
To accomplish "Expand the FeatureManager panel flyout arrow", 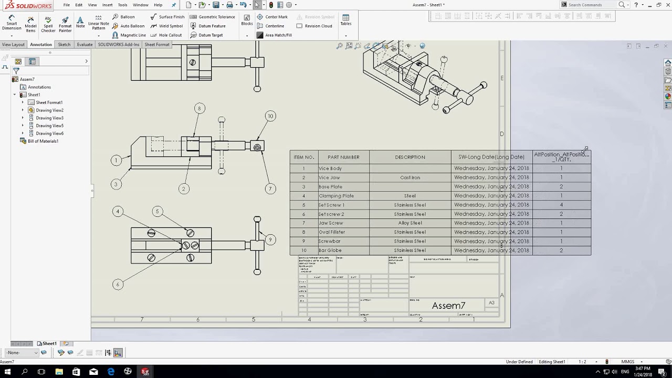I will pyautogui.click(x=86, y=61).
